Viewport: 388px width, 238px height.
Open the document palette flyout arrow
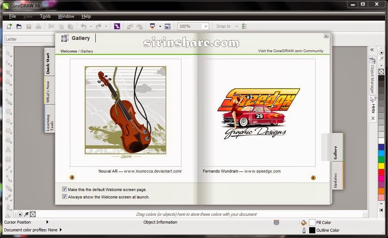click(20, 214)
